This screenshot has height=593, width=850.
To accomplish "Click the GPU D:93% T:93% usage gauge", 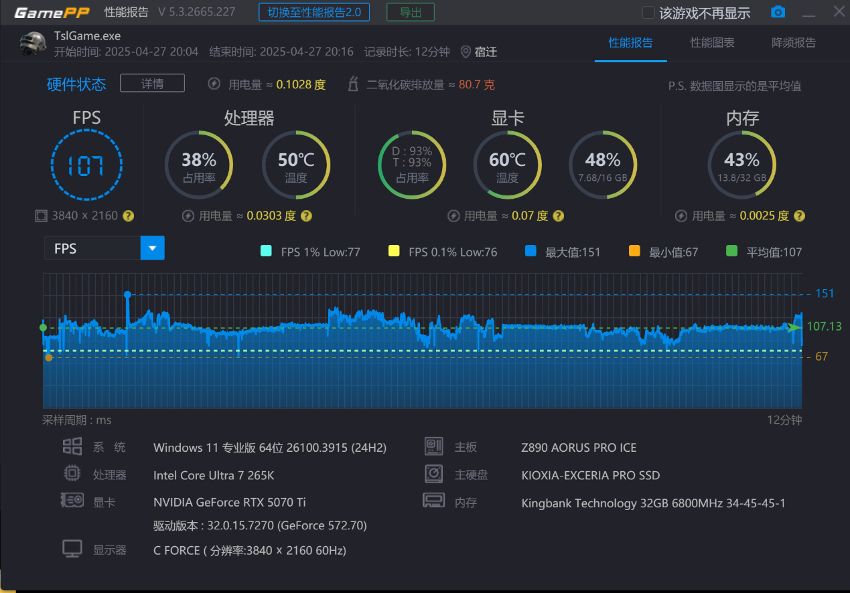I will pyautogui.click(x=412, y=165).
